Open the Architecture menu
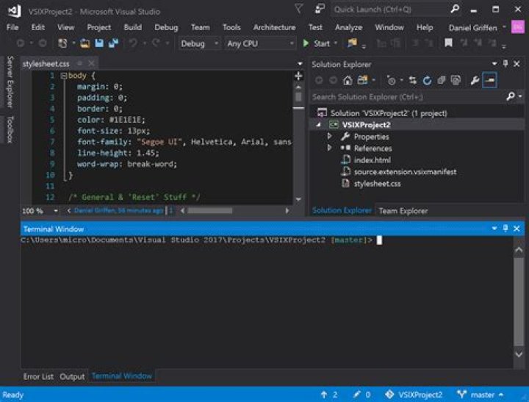This screenshot has height=402, width=529. (274, 27)
